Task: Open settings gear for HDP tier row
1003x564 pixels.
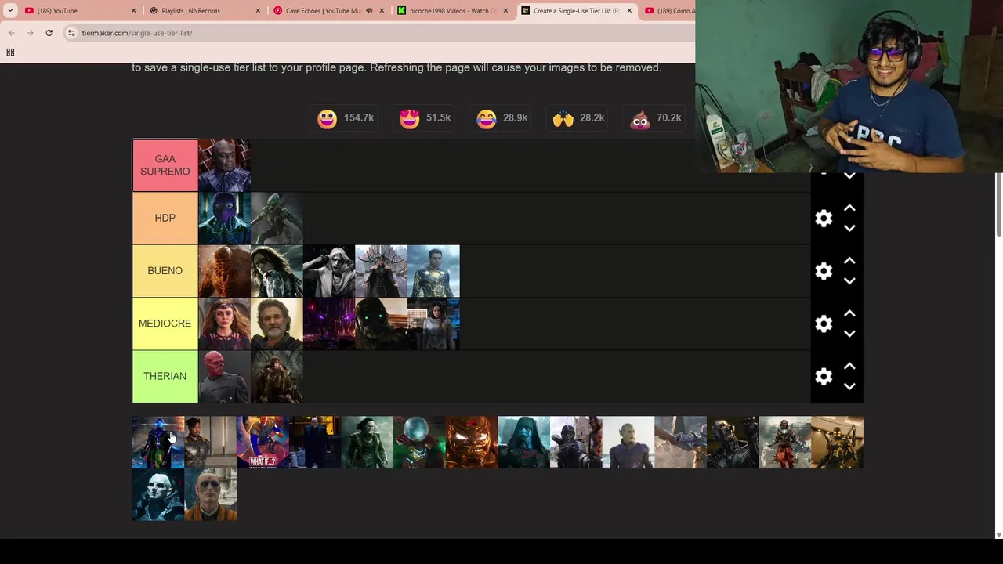Action: (x=824, y=219)
